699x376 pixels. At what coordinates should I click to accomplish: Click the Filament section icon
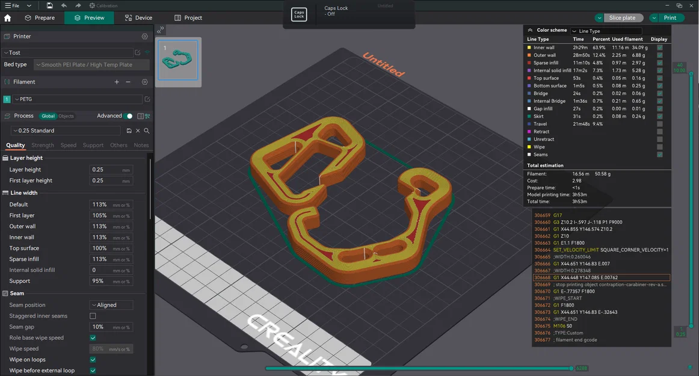click(x=7, y=82)
